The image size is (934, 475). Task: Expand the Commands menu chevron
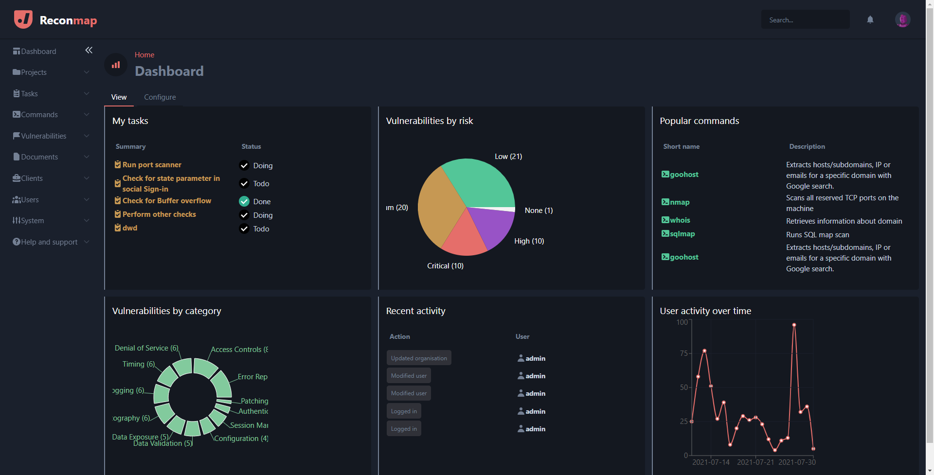(x=87, y=115)
